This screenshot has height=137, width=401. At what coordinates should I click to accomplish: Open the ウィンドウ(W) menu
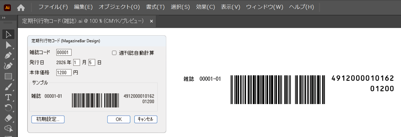point(265,7)
